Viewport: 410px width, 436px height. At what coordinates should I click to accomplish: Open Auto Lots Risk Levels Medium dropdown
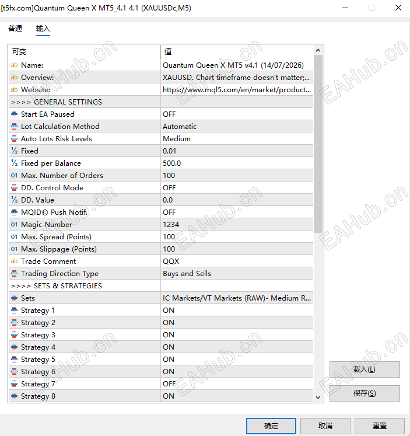click(237, 138)
